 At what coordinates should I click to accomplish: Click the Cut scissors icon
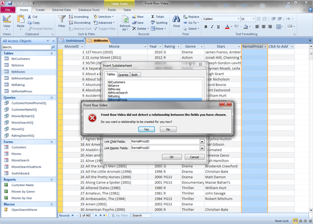(x=29, y=17)
